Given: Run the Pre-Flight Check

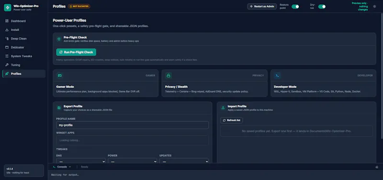Looking at the screenshot, I should tap(76, 52).
